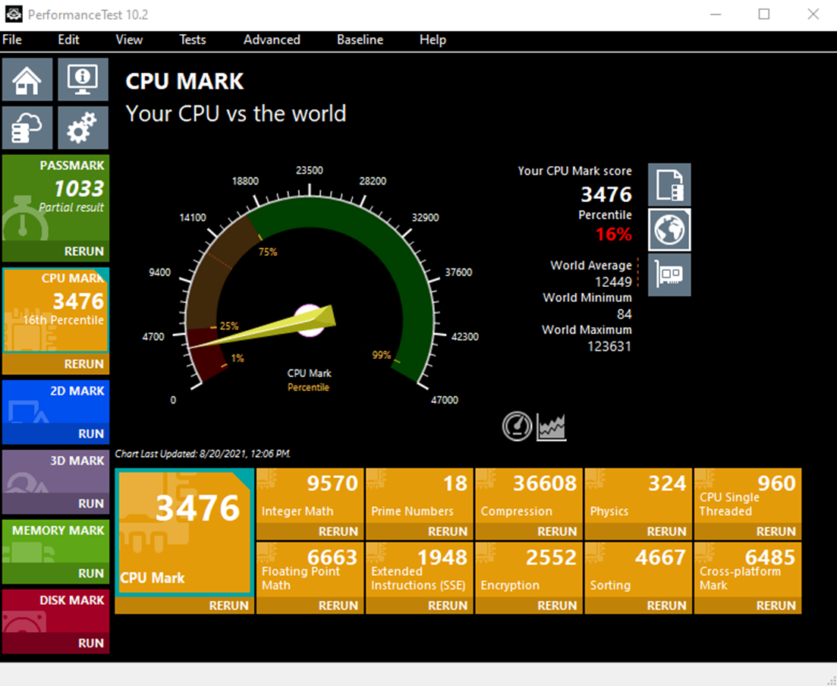
Task: Open the File menu
Action: pyautogui.click(x=11, y=39)
